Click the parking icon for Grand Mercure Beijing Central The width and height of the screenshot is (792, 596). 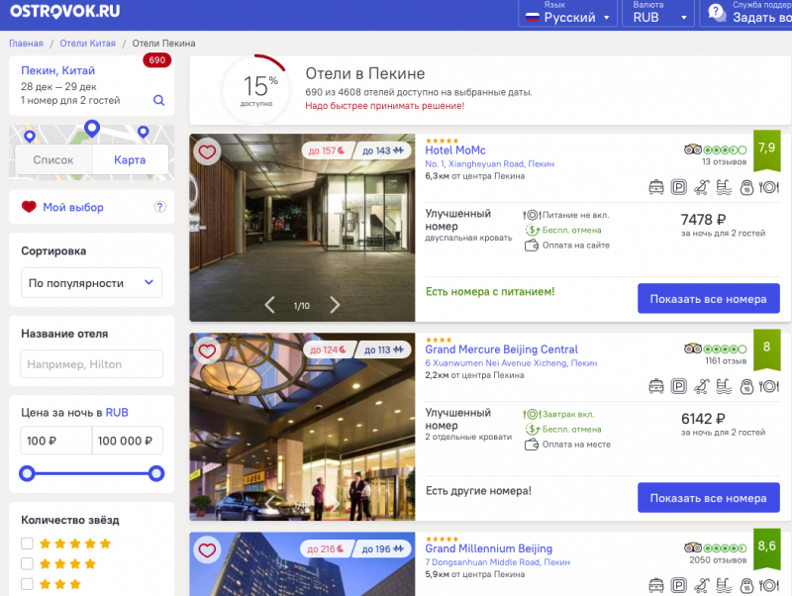click(x=678, y=386)
